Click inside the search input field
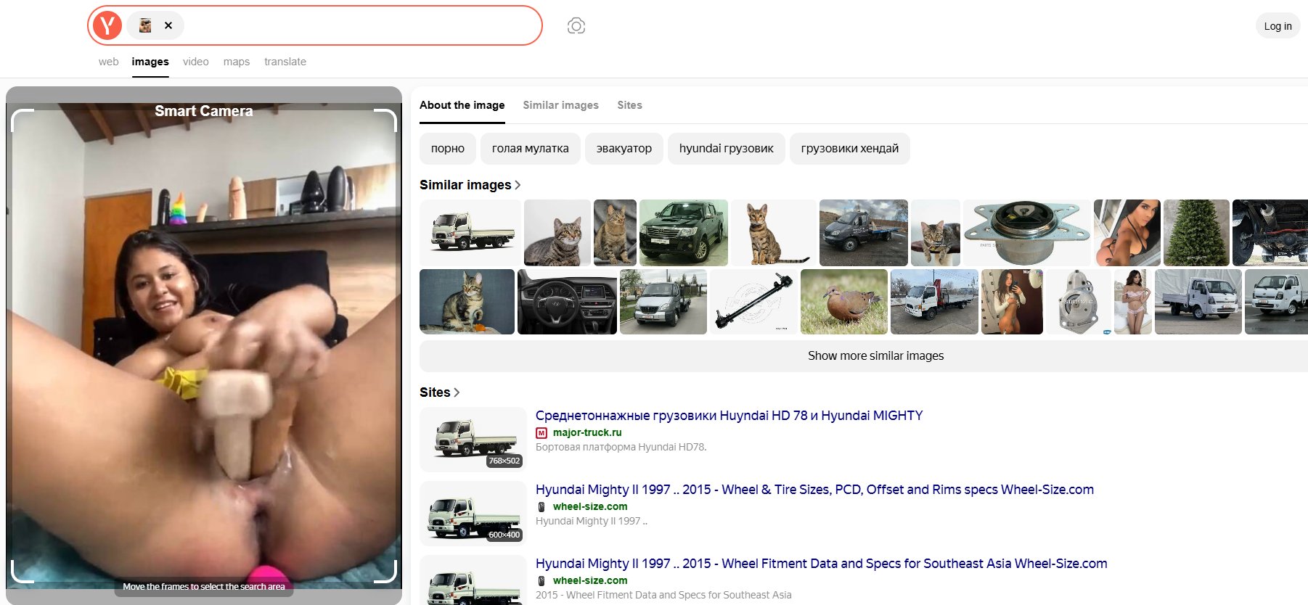Viewport: 1308px width, 605px height. [x=359, y=25]
